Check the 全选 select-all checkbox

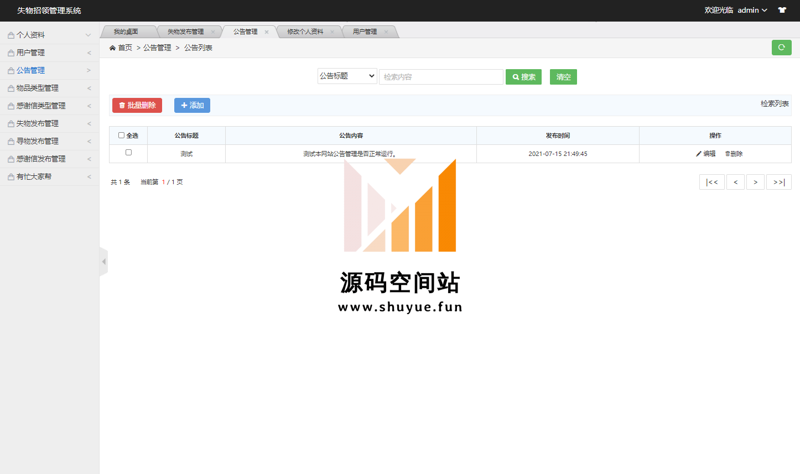coord(122,135)
